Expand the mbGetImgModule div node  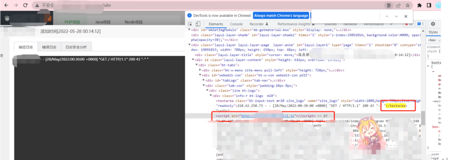click(189, 30)
